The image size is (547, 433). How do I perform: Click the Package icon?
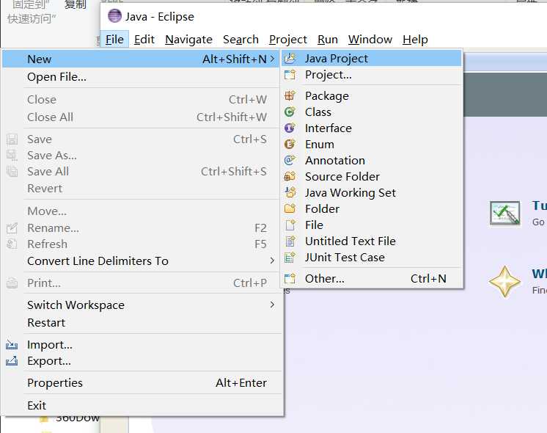coord(290,95)
